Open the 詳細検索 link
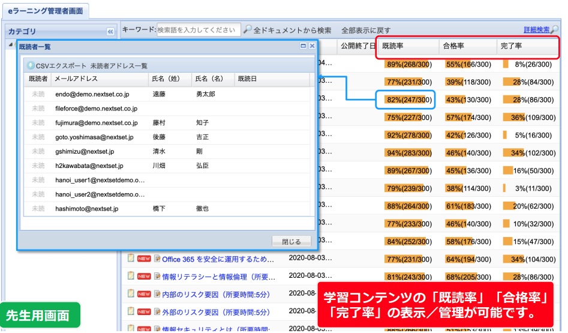 536,30
